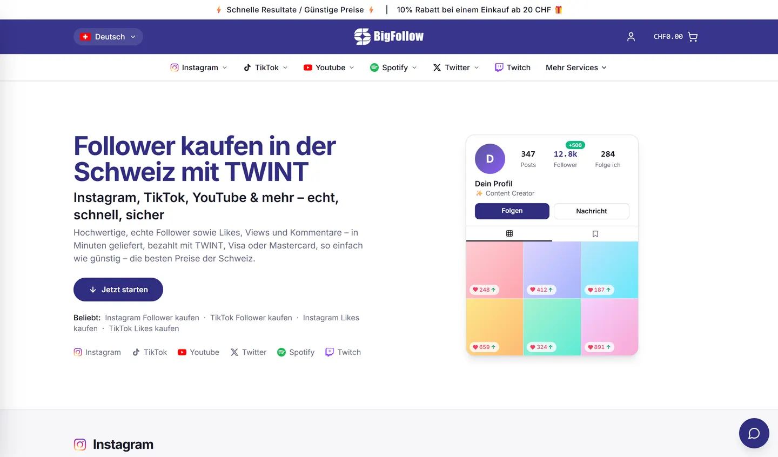This screenshot has width=778, height=457.
Task: Click the Youtube link below Beliebt
Action: (x=198, y=352)
